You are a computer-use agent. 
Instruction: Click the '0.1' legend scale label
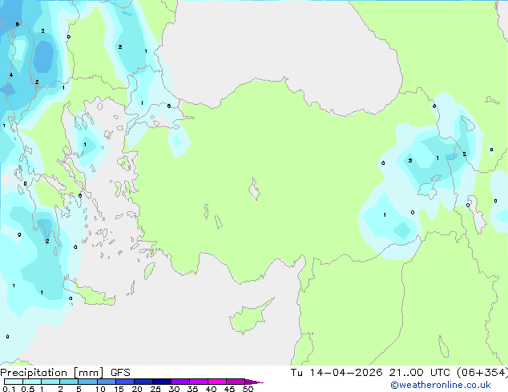point(9,389)
